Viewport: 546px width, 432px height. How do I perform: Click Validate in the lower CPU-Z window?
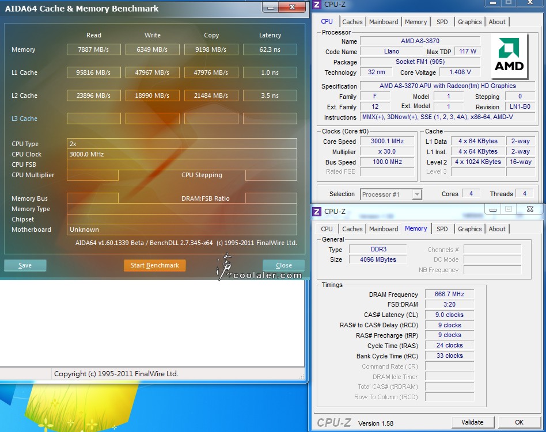click(472, 422)
